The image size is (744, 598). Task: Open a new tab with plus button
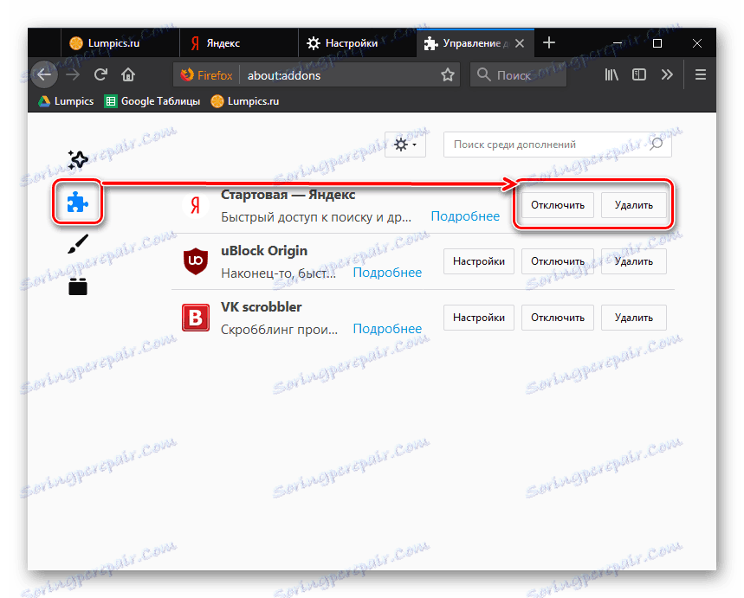549,42
